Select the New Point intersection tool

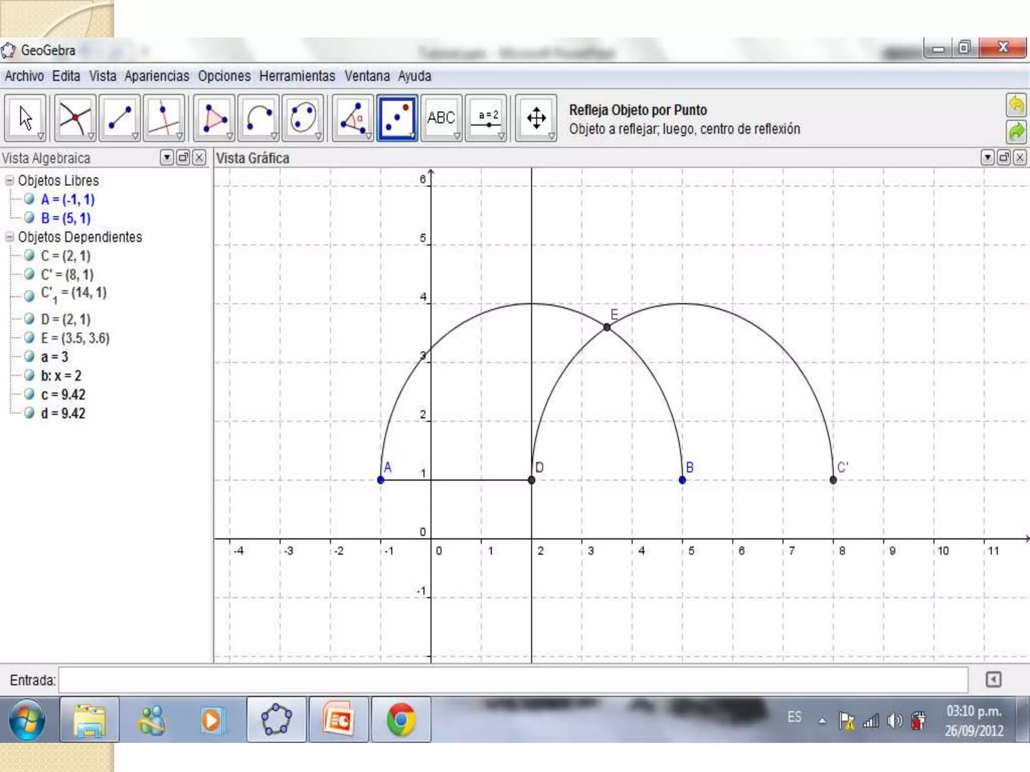pos(74,118)
